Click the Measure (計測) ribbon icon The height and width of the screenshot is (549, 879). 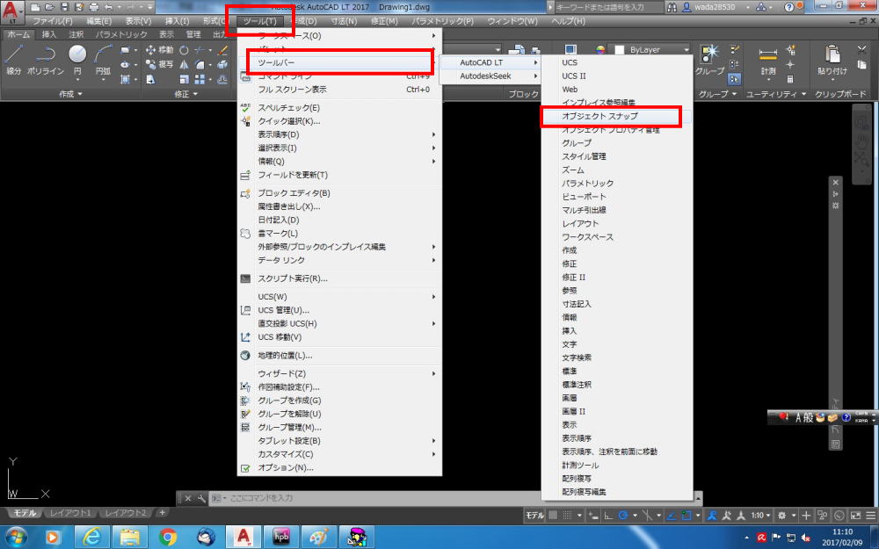click(x=768, y=60)
